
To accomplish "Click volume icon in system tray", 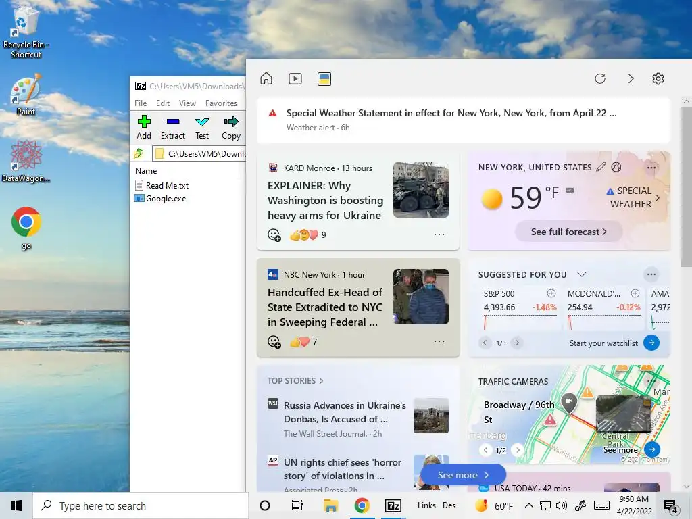I will coord(562,505).
